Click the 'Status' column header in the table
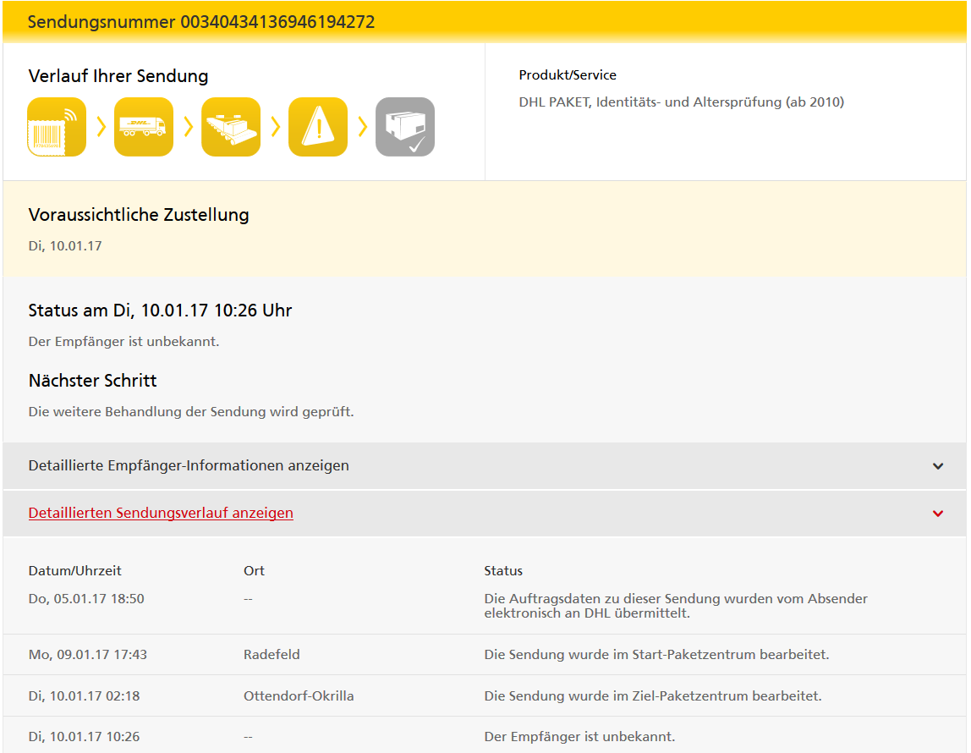This screenshot has width=971, height=753. pos(503,570)
